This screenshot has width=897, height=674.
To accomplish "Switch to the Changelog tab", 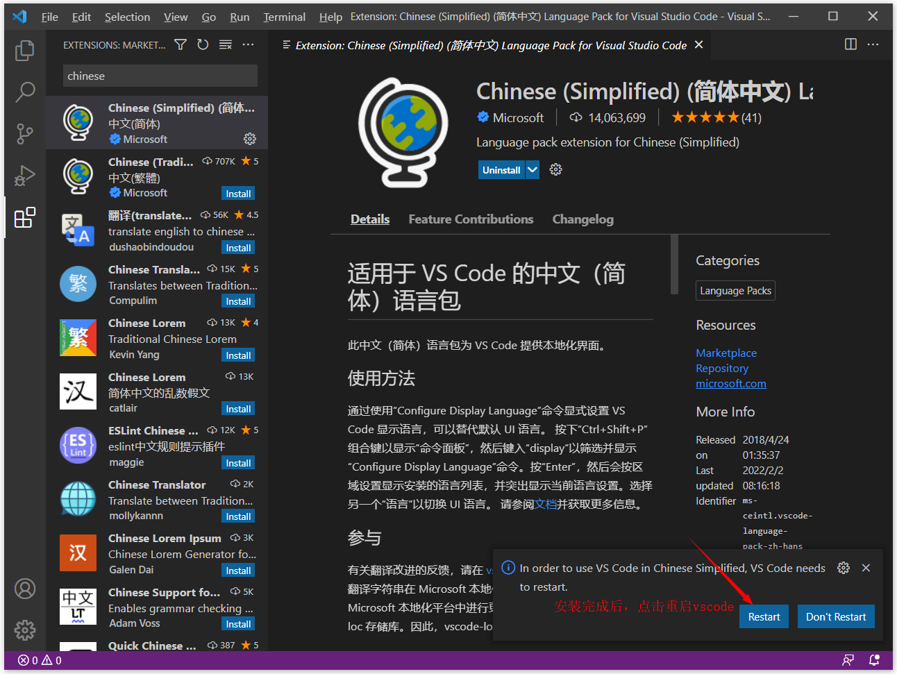I will pyautogui.click(x=583, y=219).
